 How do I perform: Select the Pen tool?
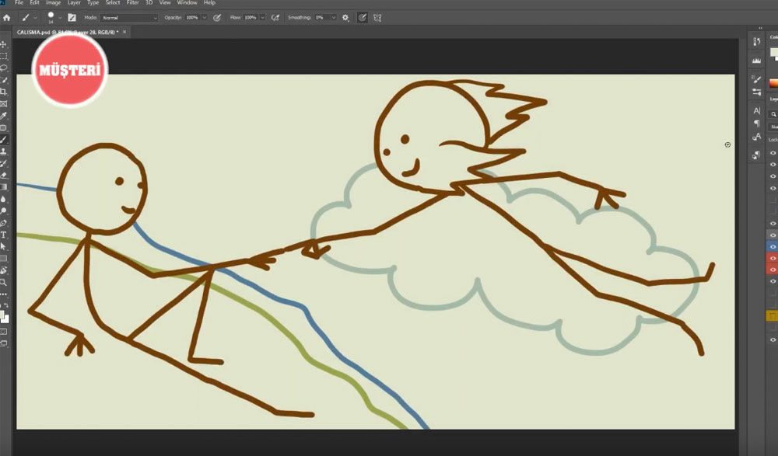click(x=3, y=223)
